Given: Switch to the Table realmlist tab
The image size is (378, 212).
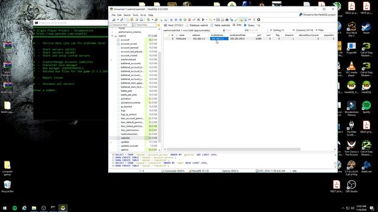Looking at the screenshot, I should (x=220, y=25).
